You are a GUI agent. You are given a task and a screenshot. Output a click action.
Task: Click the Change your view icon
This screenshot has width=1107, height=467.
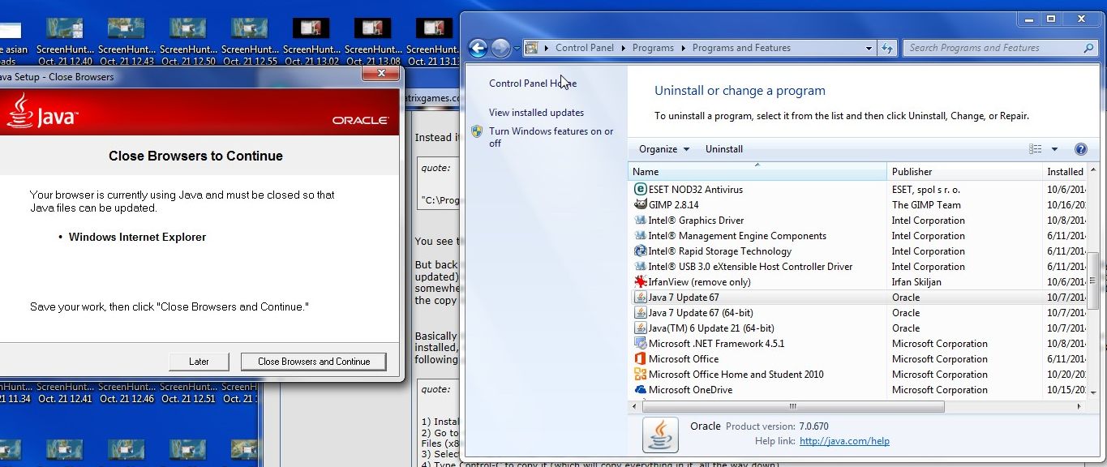[x=1036, y=149]
